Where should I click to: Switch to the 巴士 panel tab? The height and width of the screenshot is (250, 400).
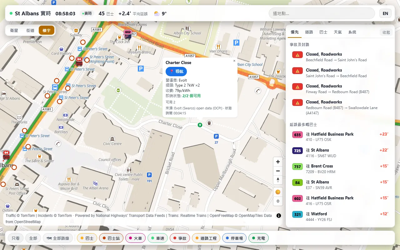pos(323,32)
